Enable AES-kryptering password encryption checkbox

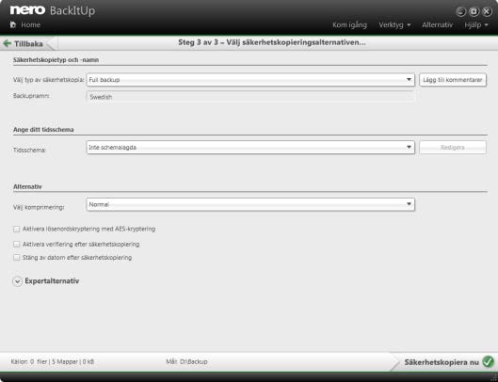point(17,229)
